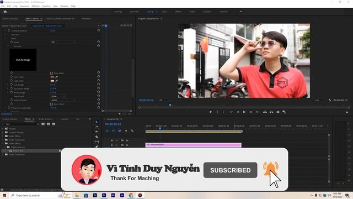Click Mark In in Program Monitor
Viewport: 353px width, 199px height.
coord(217,112)
